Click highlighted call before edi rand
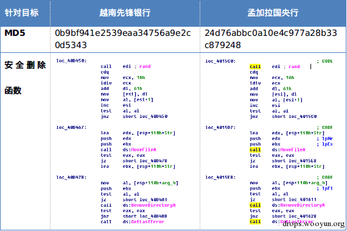The width and height of the screenshot is (347, 231). click(x=255, y=66)
